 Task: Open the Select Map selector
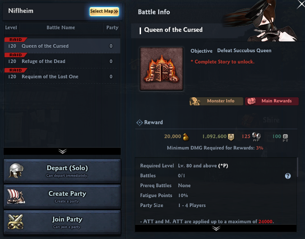click(104, 11)
